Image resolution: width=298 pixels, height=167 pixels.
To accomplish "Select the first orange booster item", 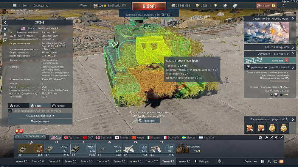I will 249,128.
